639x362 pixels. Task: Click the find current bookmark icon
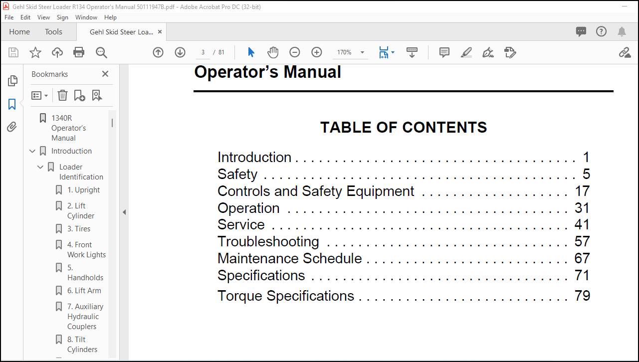click(x=97, y=95)
